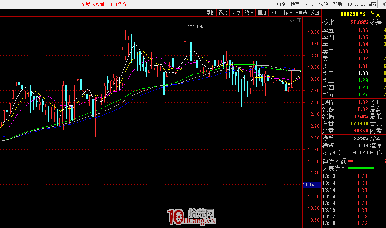This screenshot has height=228, width=386.
Task: Open the 统计 statistics tool
Action: point(249,13)
